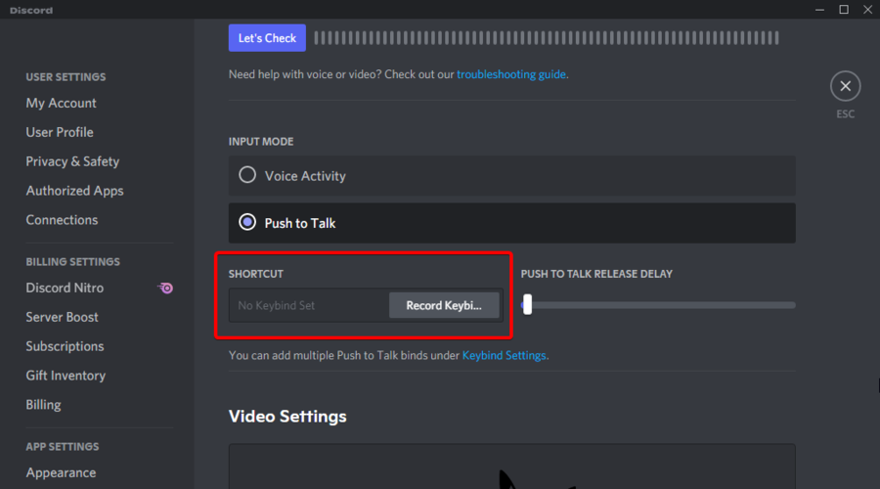Screen dimensions: 880x489
Task: Open the Discord Nitro page
Action: coord(65,288)
